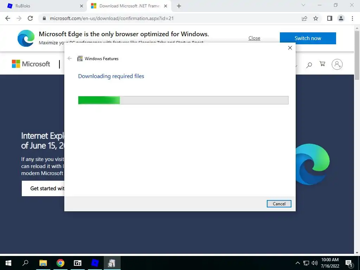Close the Windows Features dialog with X
This screenshot has height=270, width=360.
tap(290, 48)
